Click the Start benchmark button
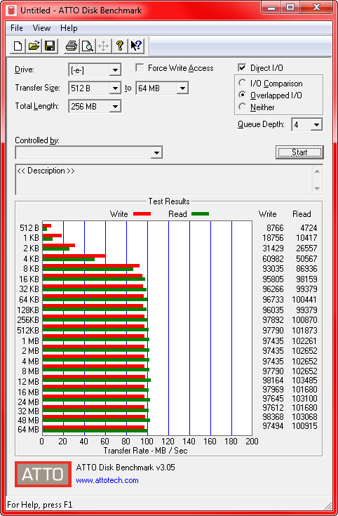Image resolution: width=338 pixels, height=516 pixels. point(299,152)
